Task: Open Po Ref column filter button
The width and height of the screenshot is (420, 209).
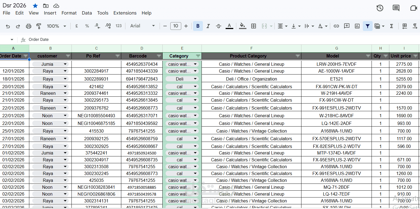Action: 118,56
